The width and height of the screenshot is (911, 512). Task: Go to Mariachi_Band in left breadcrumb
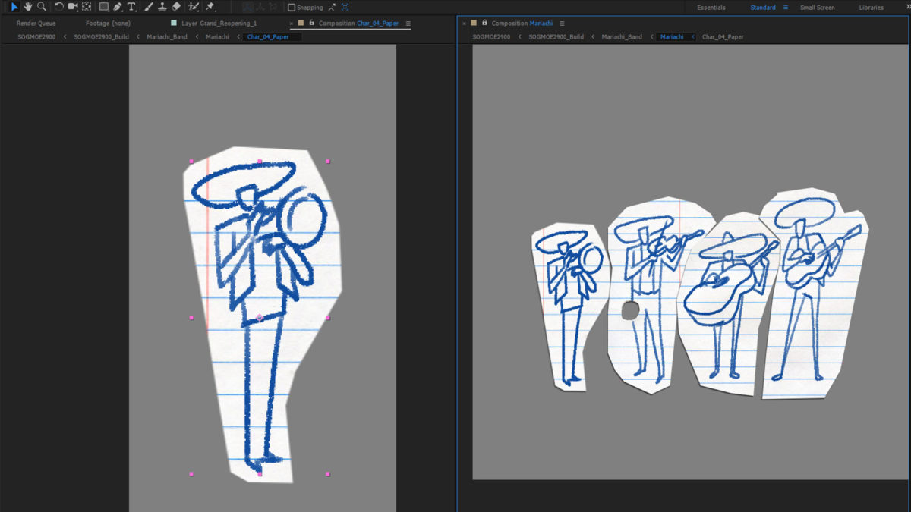[166, 36]
